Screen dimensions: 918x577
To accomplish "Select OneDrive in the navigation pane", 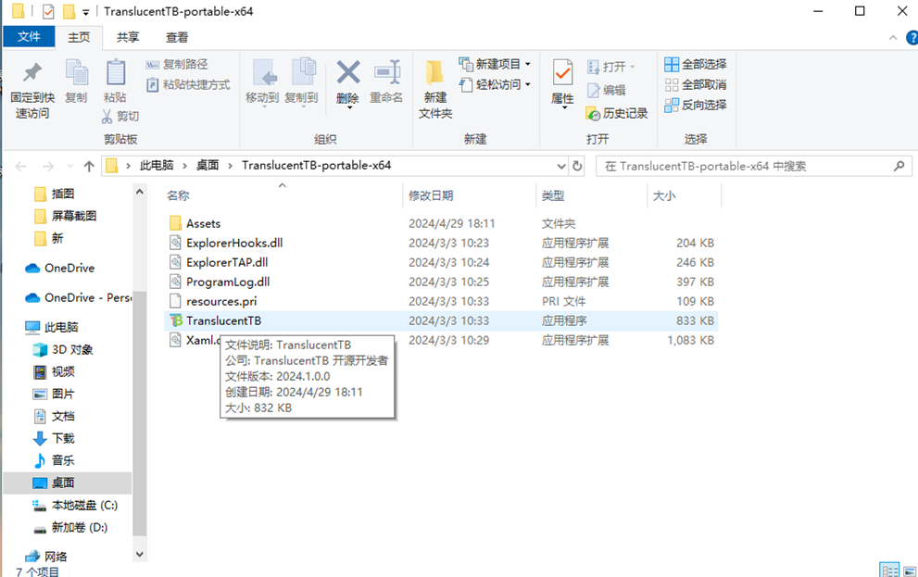I will [x=69, y=268].
